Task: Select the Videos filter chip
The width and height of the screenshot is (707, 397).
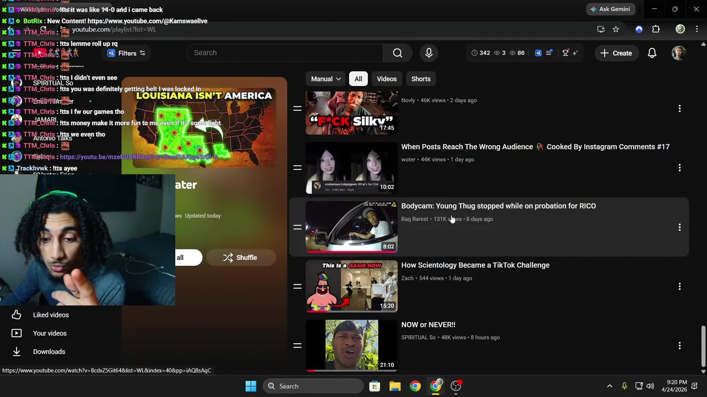Action: point(387,79)
